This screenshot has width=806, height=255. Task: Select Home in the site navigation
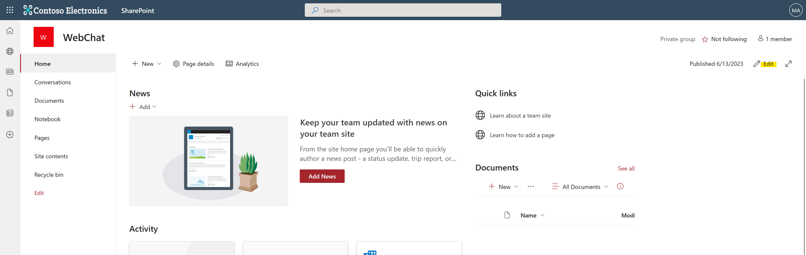68,63
